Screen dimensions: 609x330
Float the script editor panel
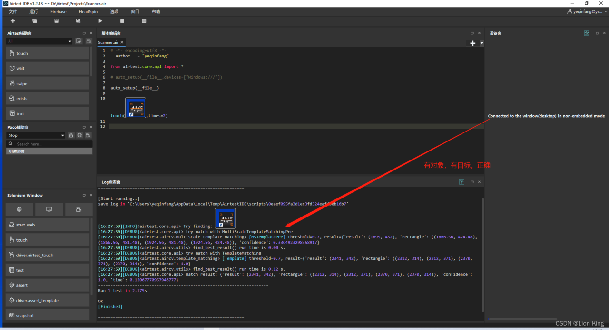(x=472, y=33)
